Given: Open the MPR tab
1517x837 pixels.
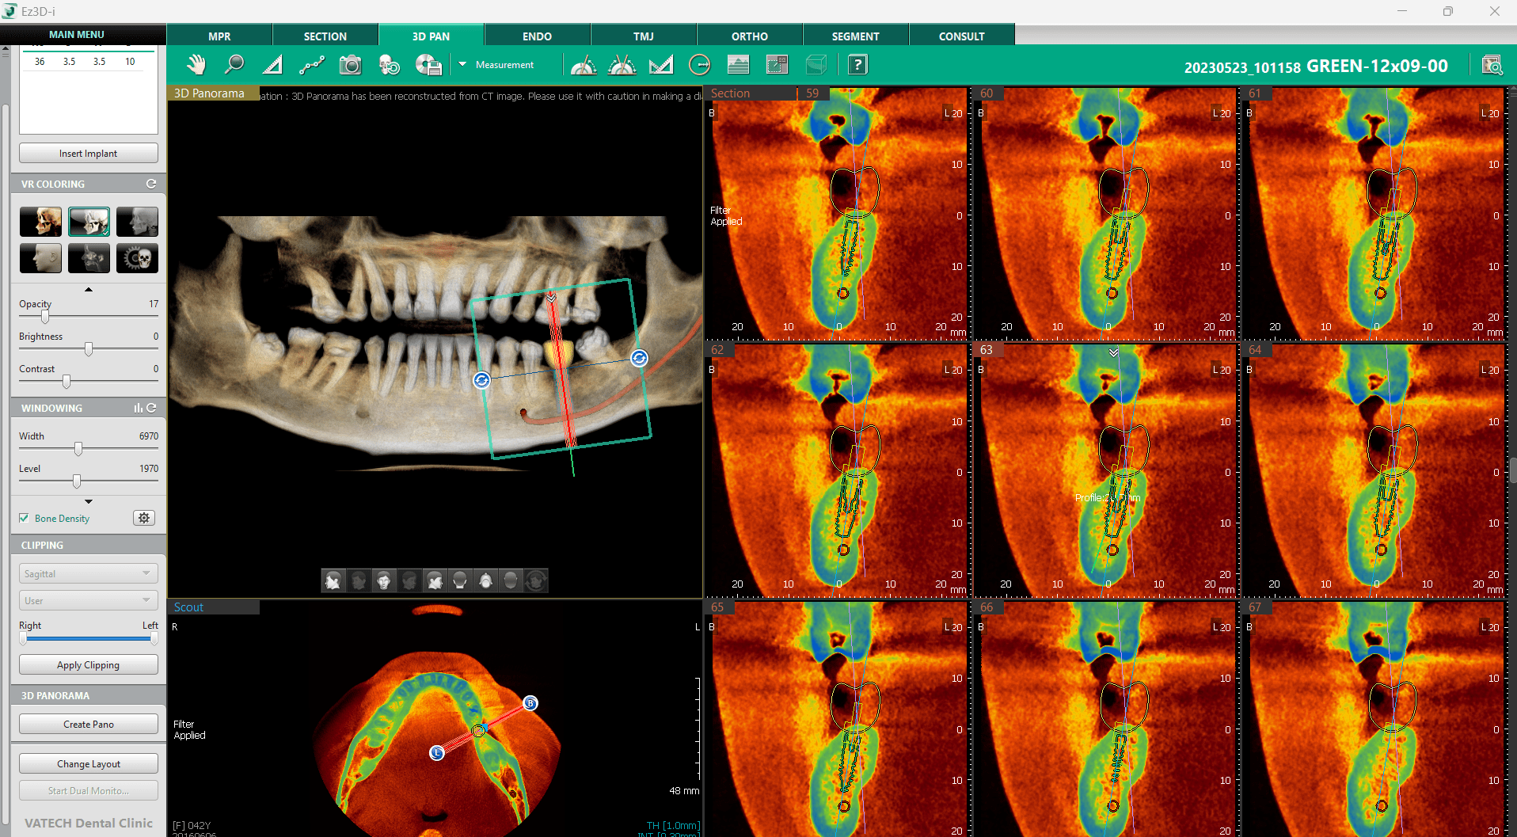Looking at the screenshot, I should tap(219, 36).
